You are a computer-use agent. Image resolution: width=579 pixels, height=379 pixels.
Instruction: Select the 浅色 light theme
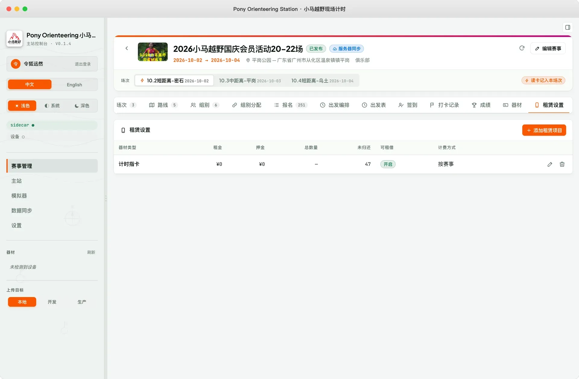tap(22, 106)
